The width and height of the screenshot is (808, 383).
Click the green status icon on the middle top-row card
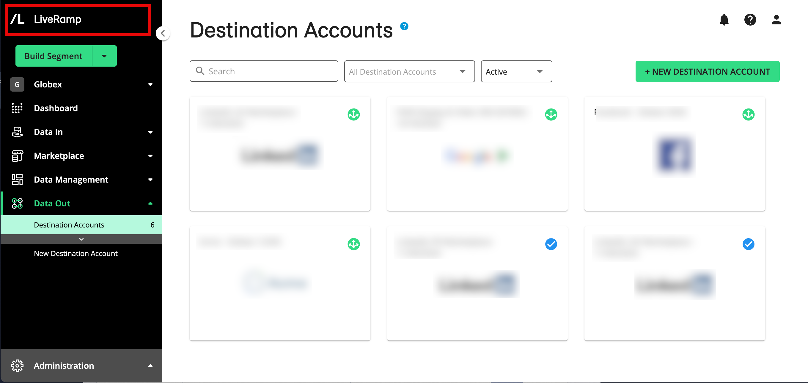click(x=551, y=114)
